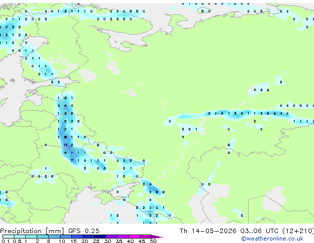Select the 45–50 mm legend color swatch
This screenshot has width=314, height=243.
146,237
